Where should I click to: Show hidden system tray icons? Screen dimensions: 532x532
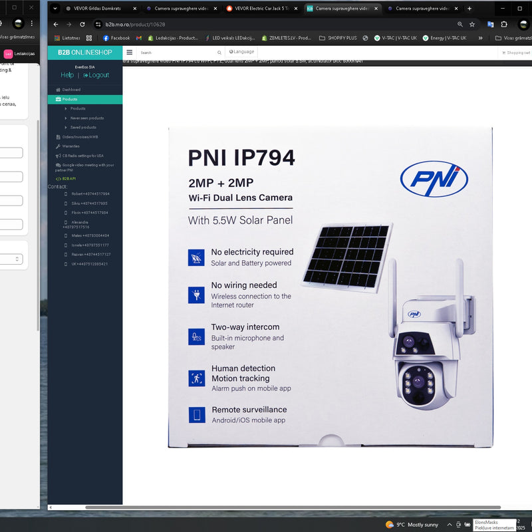tap(450, 525)
